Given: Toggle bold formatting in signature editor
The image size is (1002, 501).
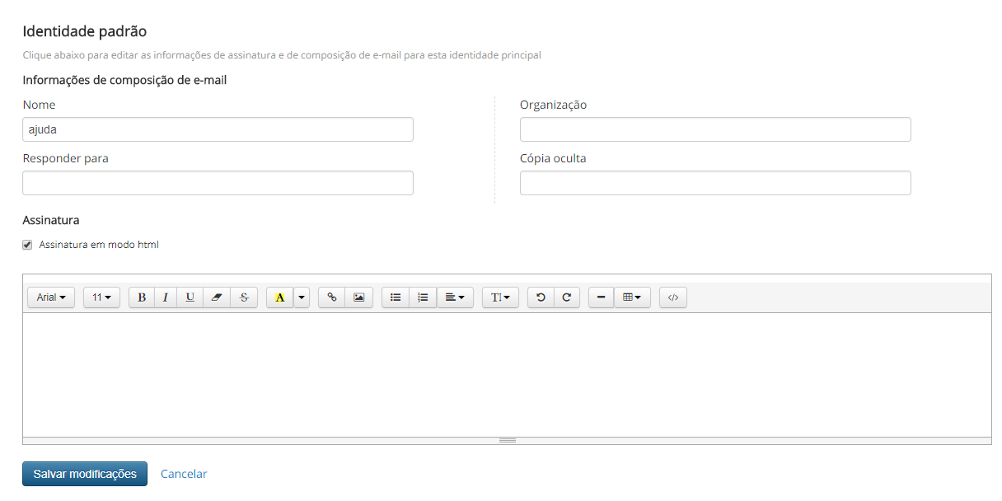Looking at the screenshot, I should pyautogui.click(x=142, y=297).
